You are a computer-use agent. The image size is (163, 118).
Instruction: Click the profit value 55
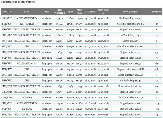157,24
